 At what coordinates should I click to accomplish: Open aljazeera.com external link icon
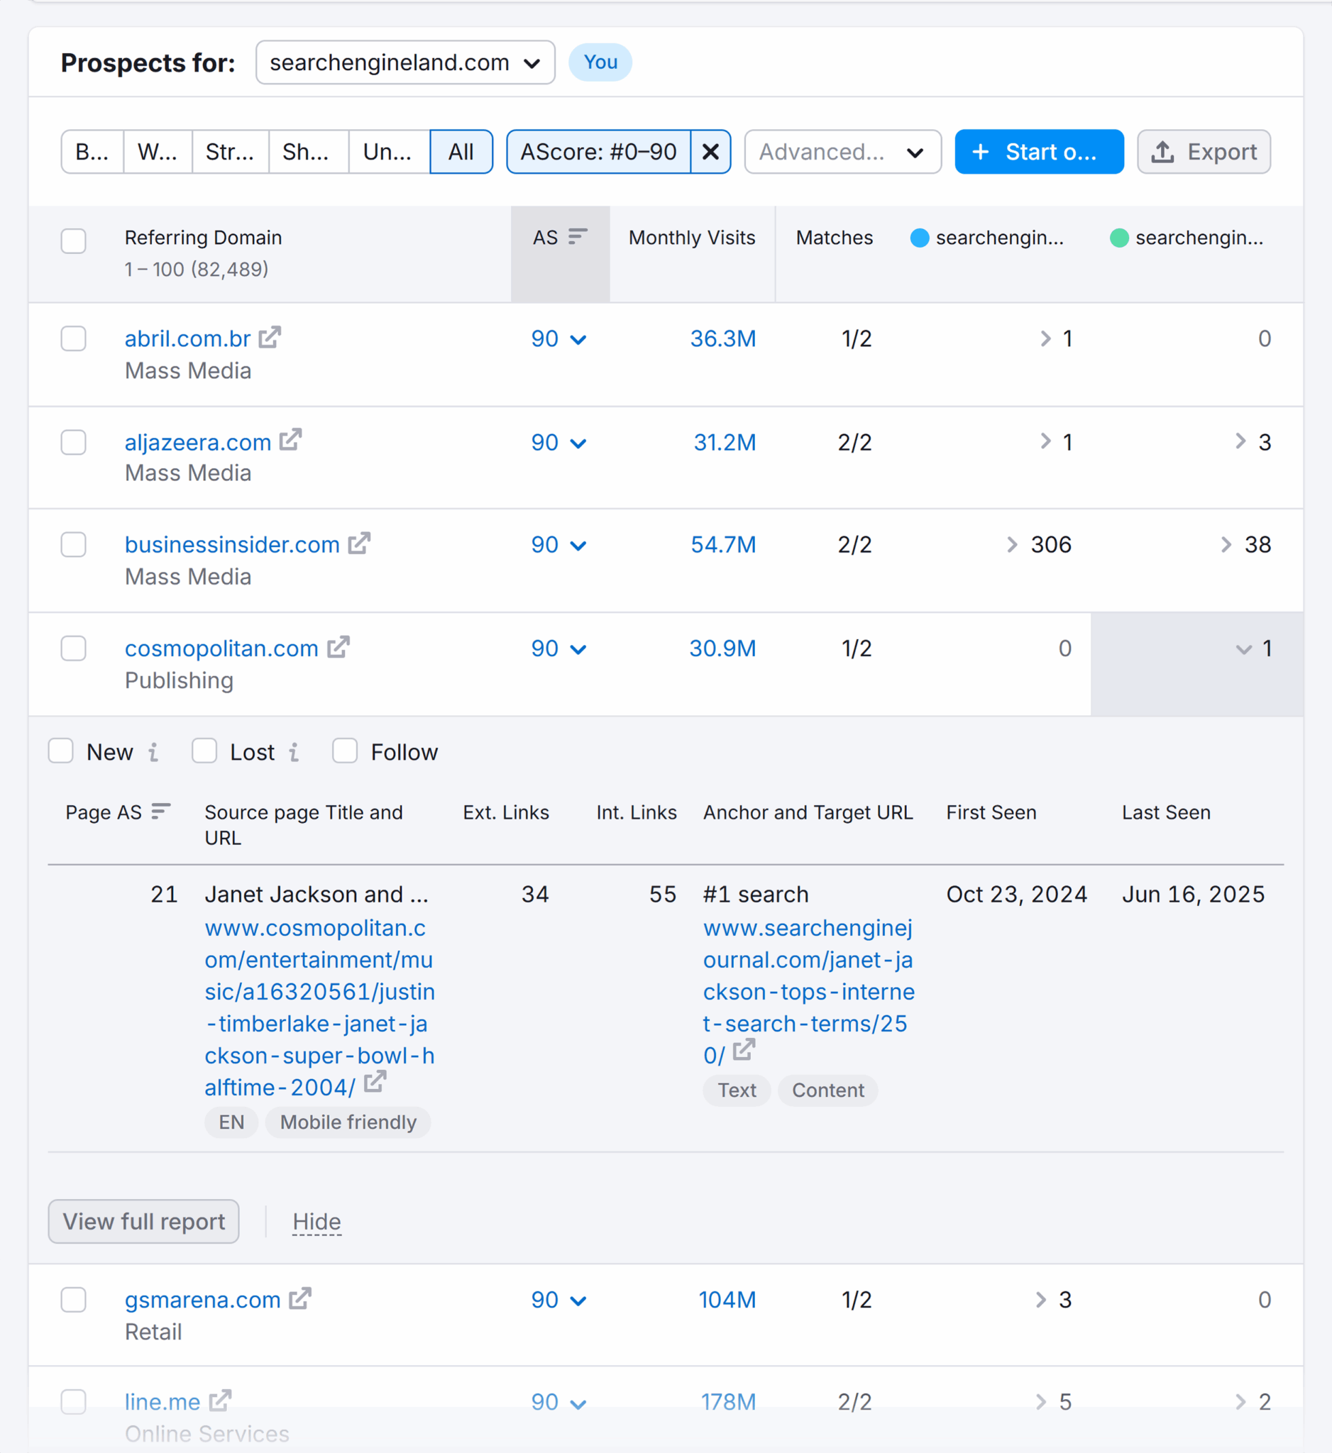coord(290,441)
